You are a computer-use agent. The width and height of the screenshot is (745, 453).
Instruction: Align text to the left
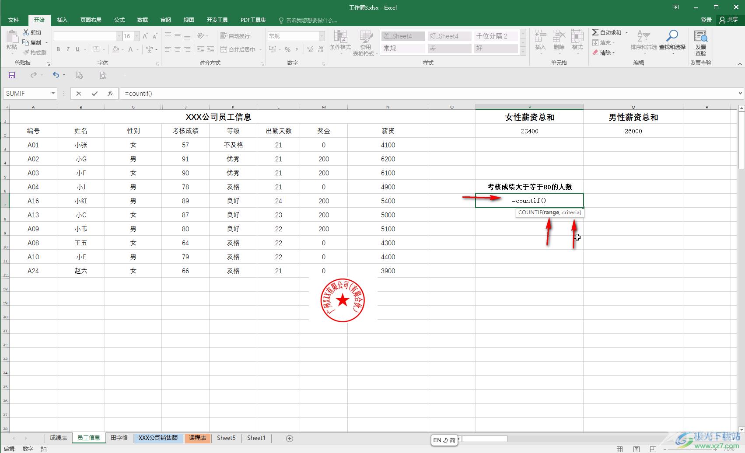tap(168, 49)
